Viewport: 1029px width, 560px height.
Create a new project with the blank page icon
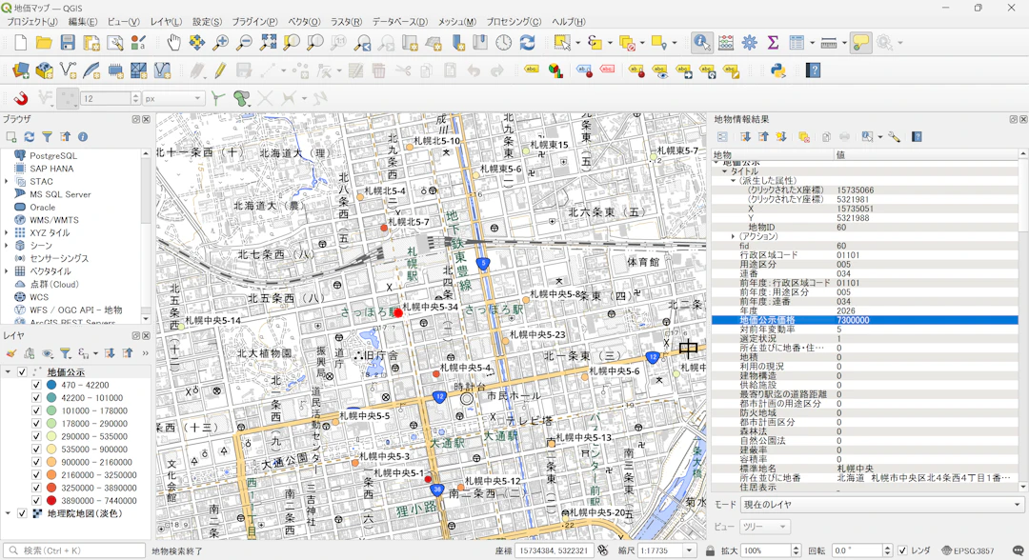(x=20, y=43)
